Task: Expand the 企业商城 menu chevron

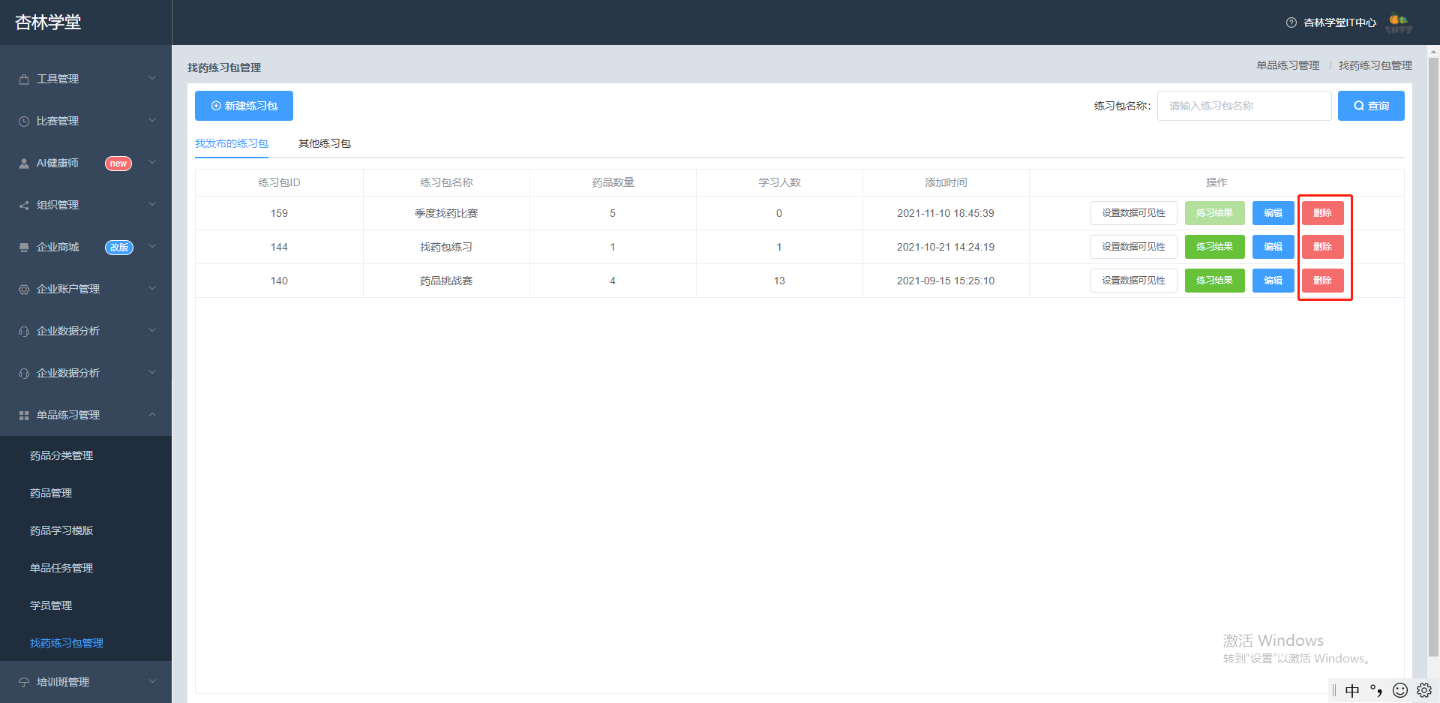Action: coord(152,246)
